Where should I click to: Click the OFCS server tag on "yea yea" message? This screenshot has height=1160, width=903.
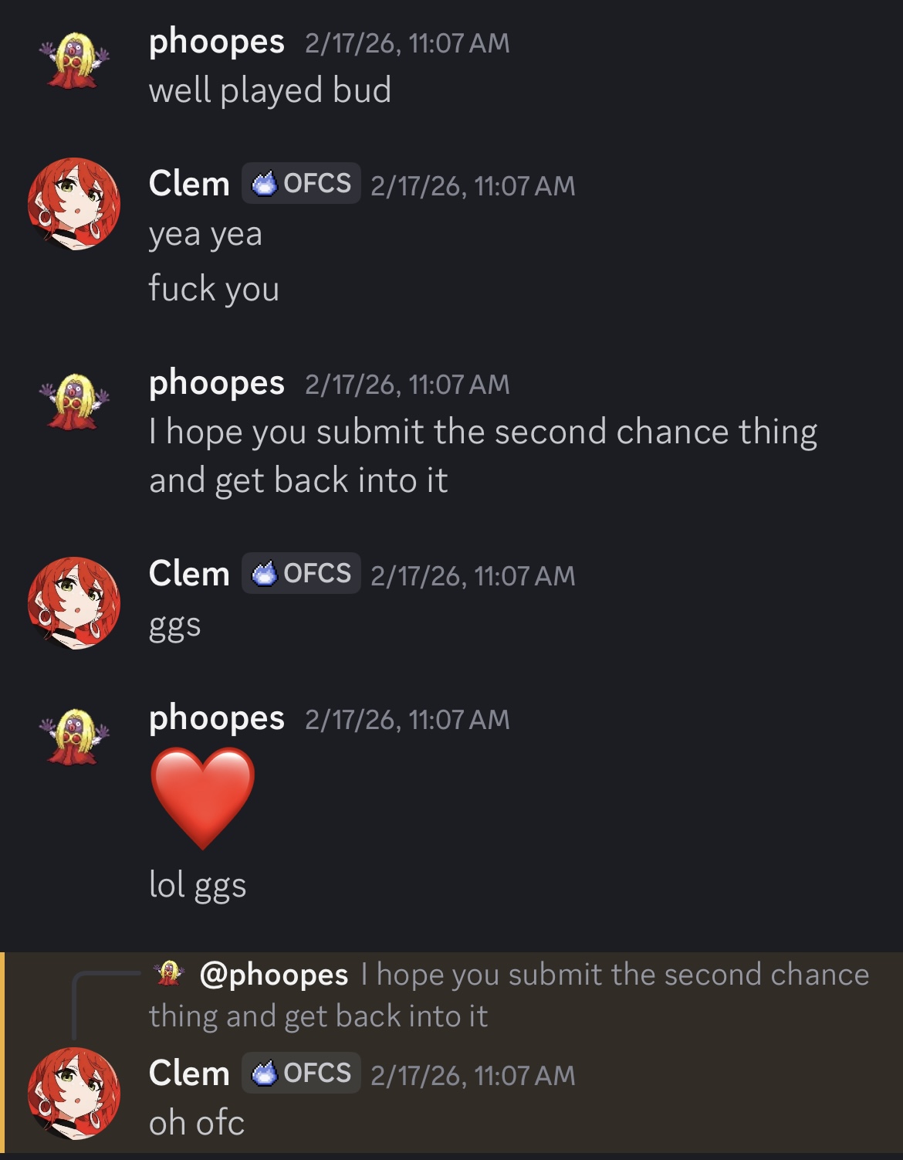point(301,184)
